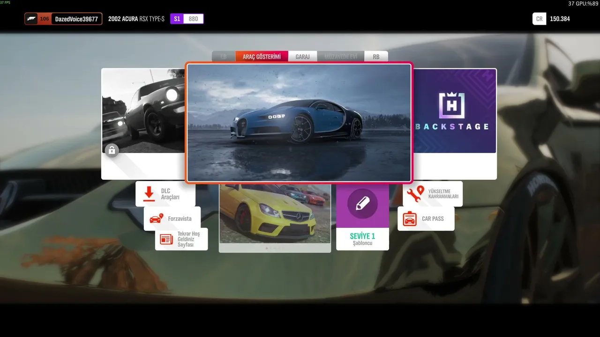This screenshot has width=600, height=337.
Task: Click the gamertag DazedVoice39677
Action: pos(76,19)
